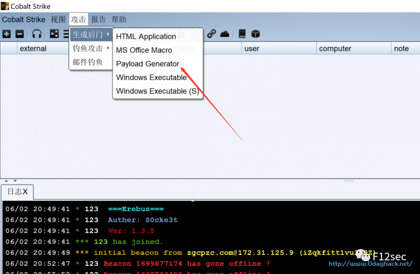The height and width of the screenshot is (274, 420).
Task: Click the 3D cube toolbar icon
Action: tap(255, 34)
